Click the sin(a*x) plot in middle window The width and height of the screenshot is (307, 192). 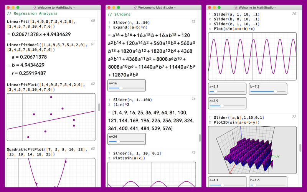[152, 174]
